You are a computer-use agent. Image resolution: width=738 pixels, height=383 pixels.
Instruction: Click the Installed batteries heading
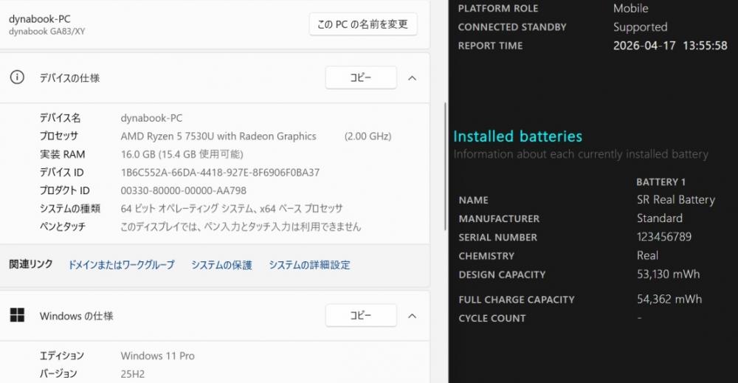517,137
